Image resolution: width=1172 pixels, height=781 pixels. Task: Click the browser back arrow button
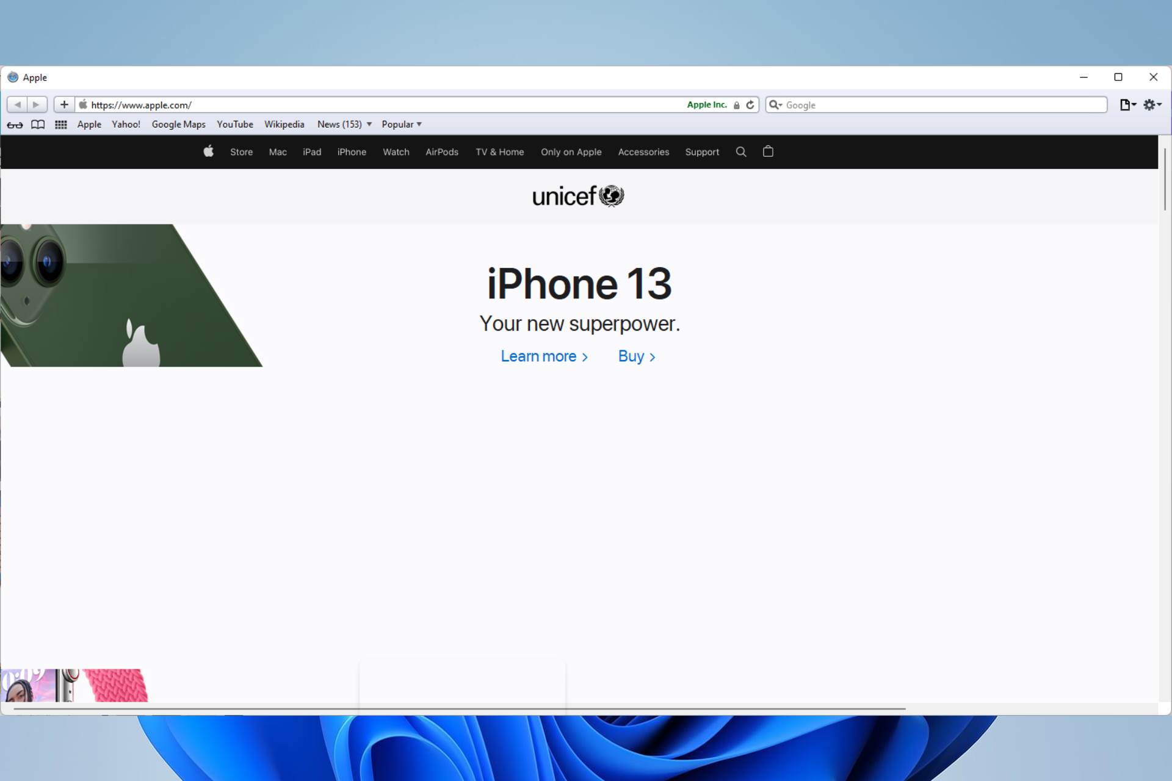17,105
